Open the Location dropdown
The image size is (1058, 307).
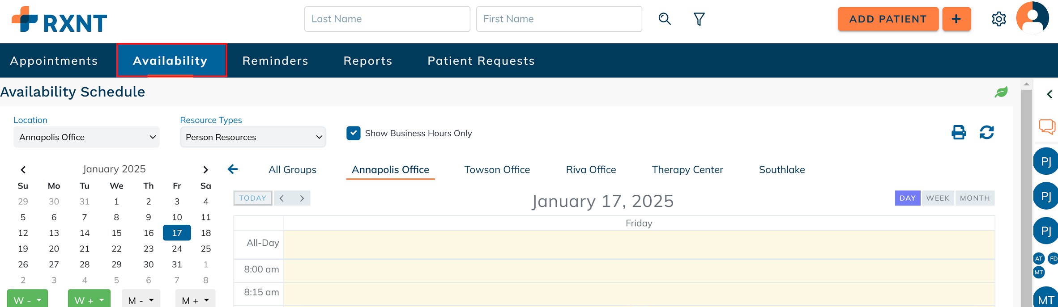point(86,137)
